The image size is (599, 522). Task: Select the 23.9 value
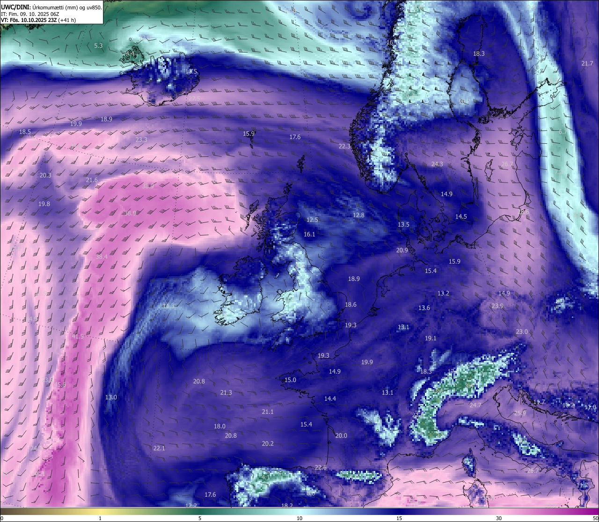click(497, 306)
